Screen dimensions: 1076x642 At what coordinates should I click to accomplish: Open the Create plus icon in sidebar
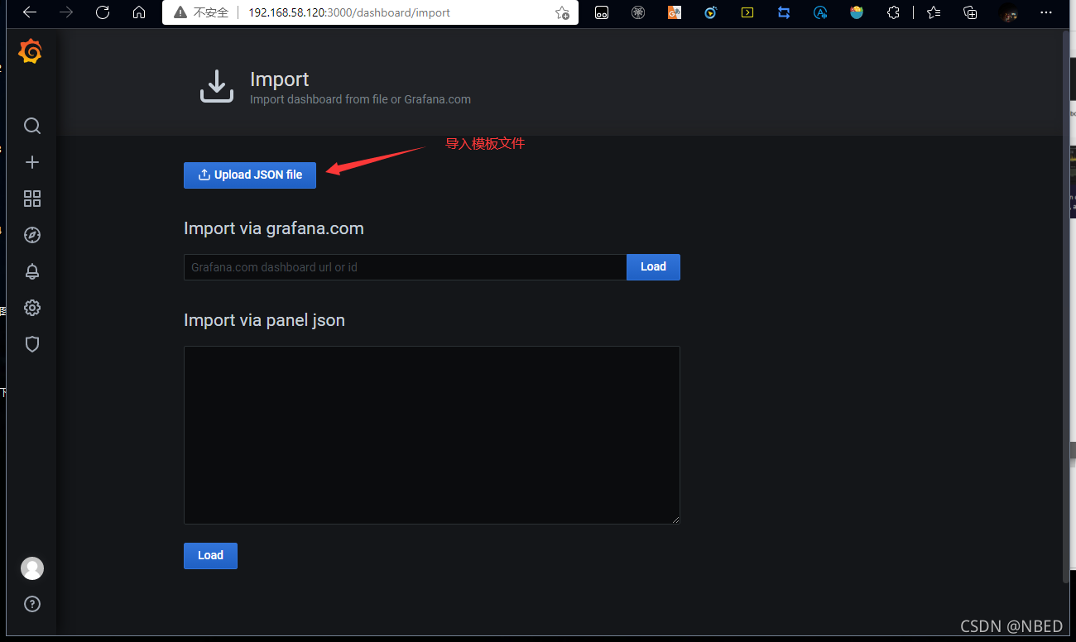32,162
